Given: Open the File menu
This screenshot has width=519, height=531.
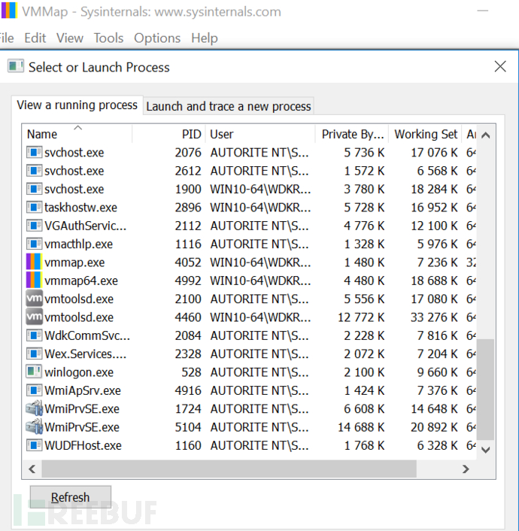Looking at the screenshot, I should 7,38.
